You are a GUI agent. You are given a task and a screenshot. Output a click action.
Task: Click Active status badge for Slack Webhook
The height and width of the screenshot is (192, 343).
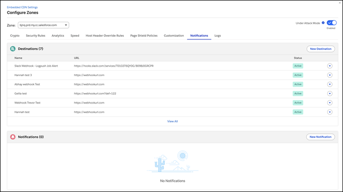tap(298, 66)
